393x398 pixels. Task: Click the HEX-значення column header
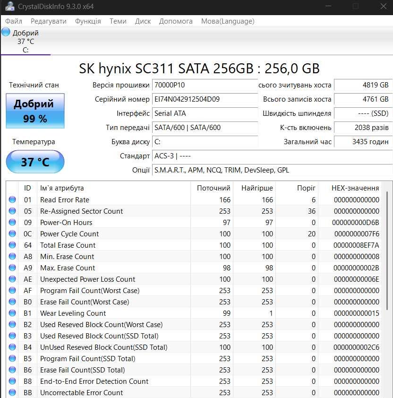pyautogui.click(x=350, y=188)
